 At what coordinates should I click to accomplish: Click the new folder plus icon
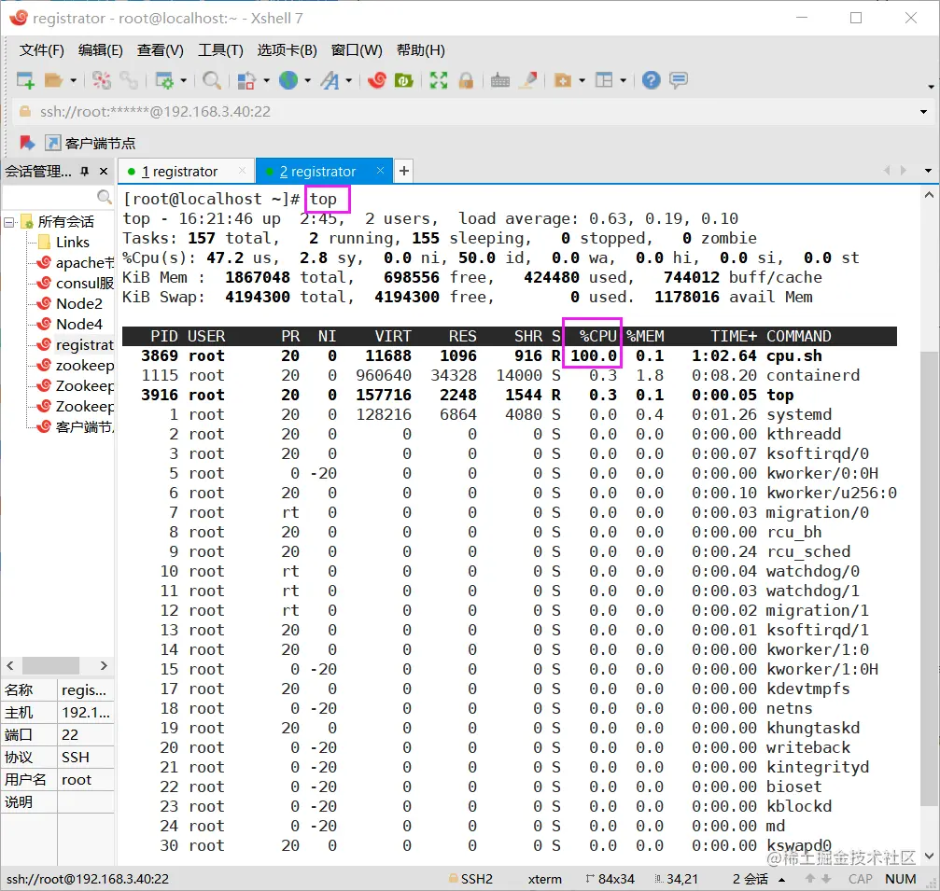pos(562,80)
